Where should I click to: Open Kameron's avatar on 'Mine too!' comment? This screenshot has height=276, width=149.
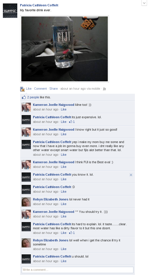coord(26,107)
